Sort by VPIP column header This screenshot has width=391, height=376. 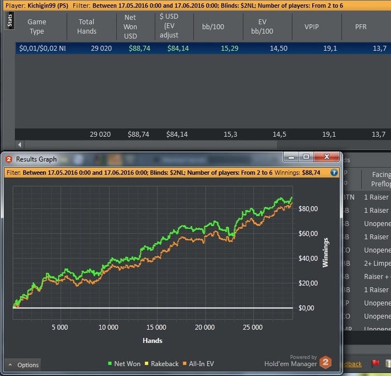pyautogui.click(x=312, y=27)
